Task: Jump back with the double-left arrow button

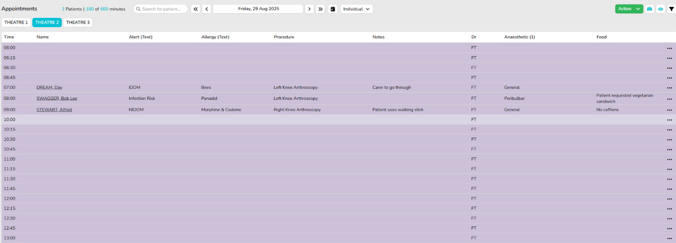Action: 196,9
